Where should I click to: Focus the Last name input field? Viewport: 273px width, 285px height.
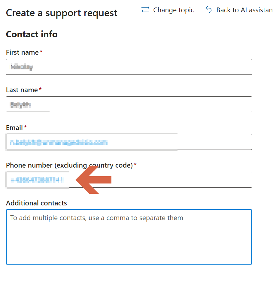click(x=129, y=104)
